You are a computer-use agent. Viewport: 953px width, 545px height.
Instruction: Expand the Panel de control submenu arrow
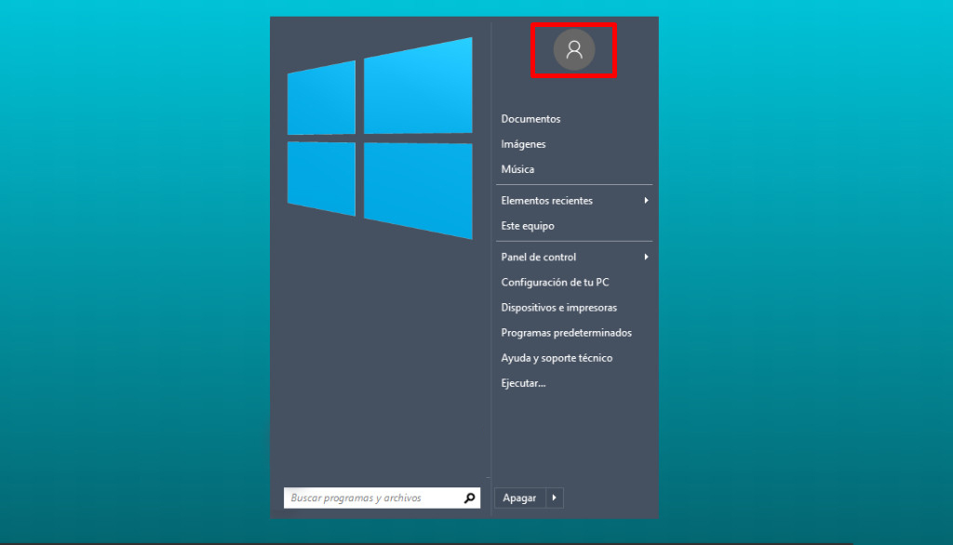point(646,257)
